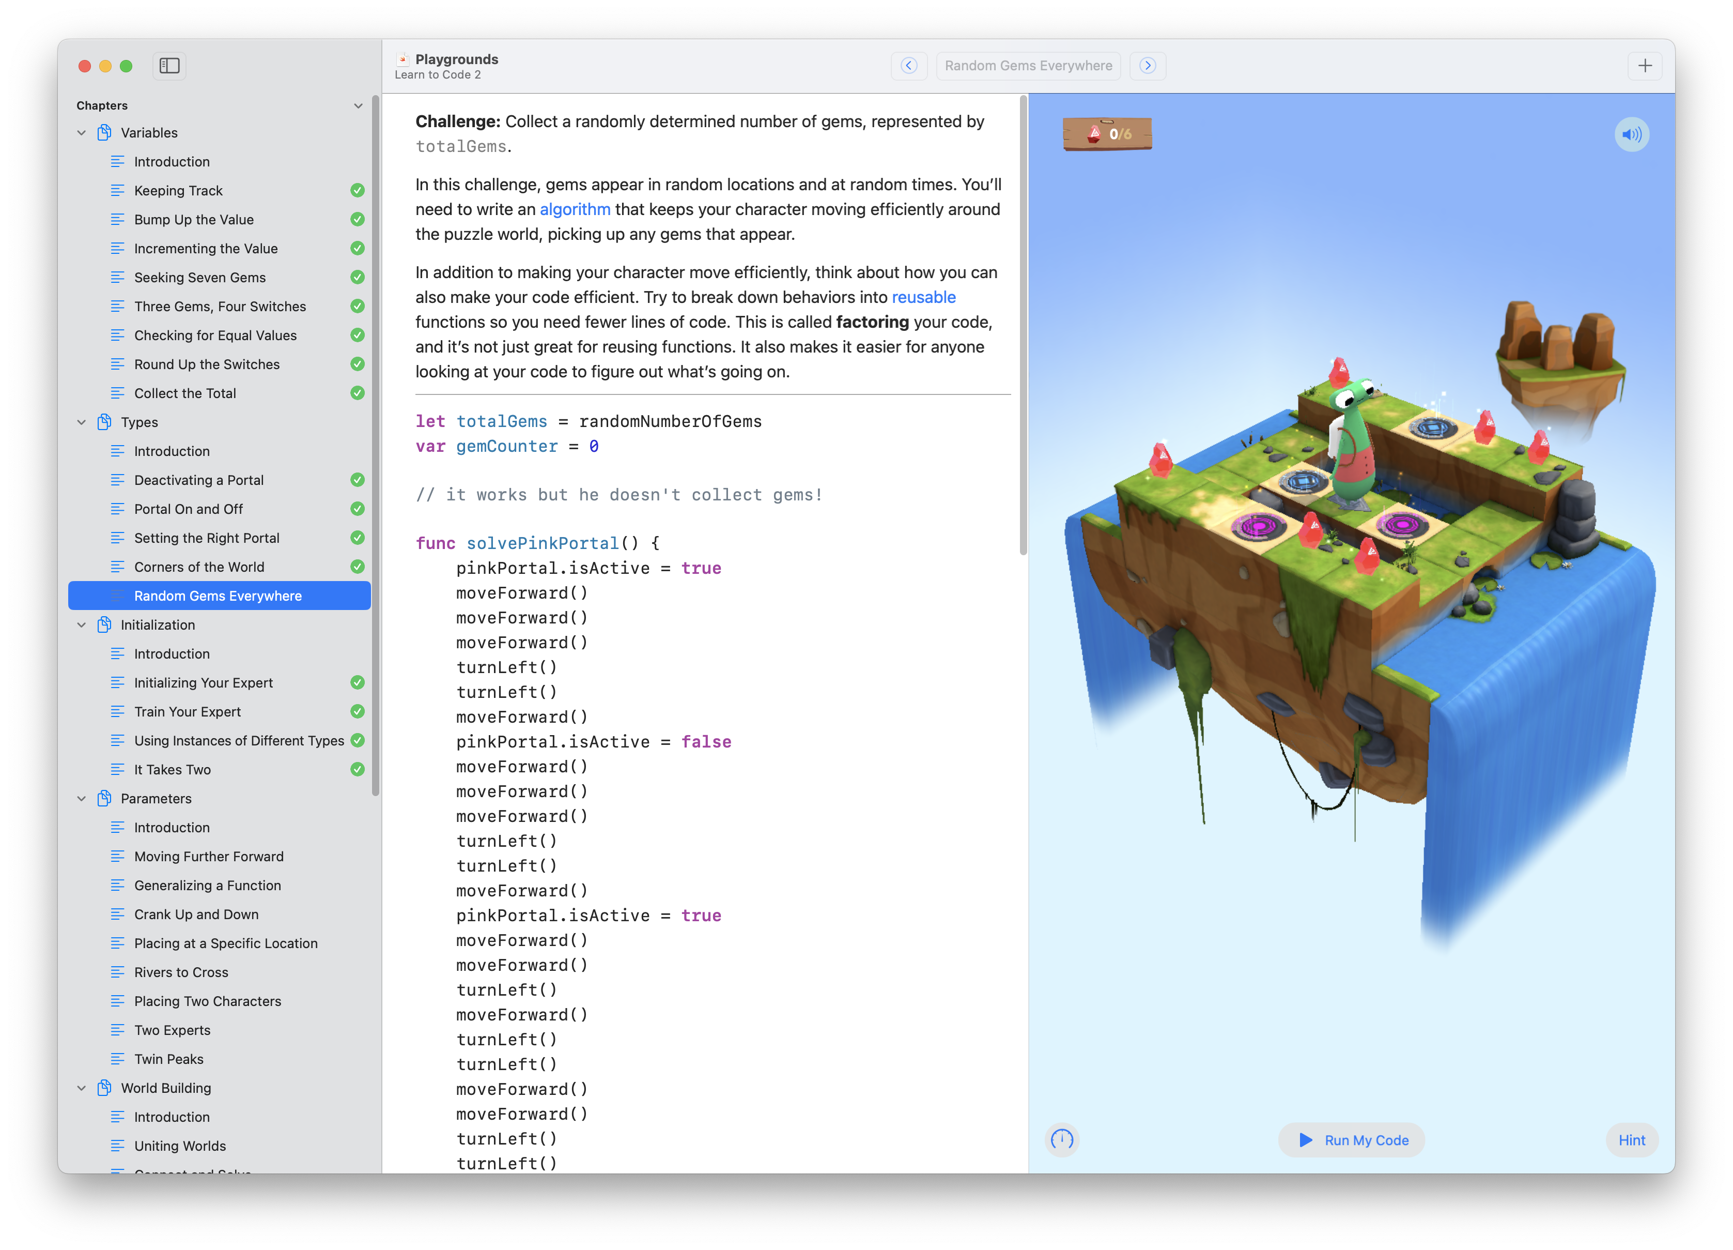Click Deactivating a Portal completed checkmark
The width and height of the screenshot is (1733, 1250).
click(x=357, y=479)
